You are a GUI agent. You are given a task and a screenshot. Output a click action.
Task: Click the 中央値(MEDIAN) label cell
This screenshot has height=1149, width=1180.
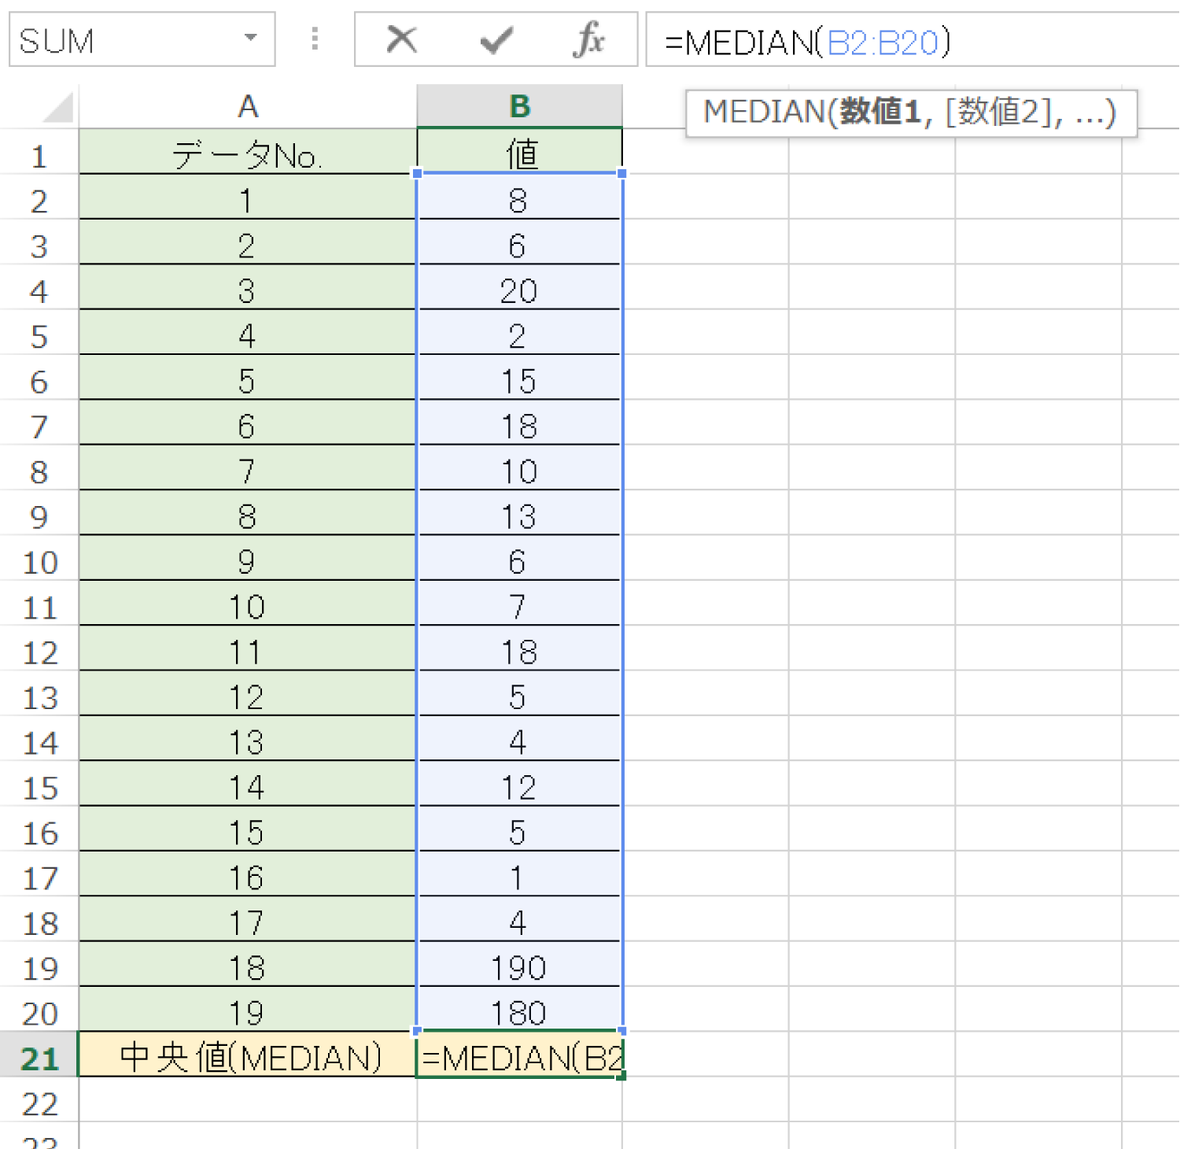248,1058
